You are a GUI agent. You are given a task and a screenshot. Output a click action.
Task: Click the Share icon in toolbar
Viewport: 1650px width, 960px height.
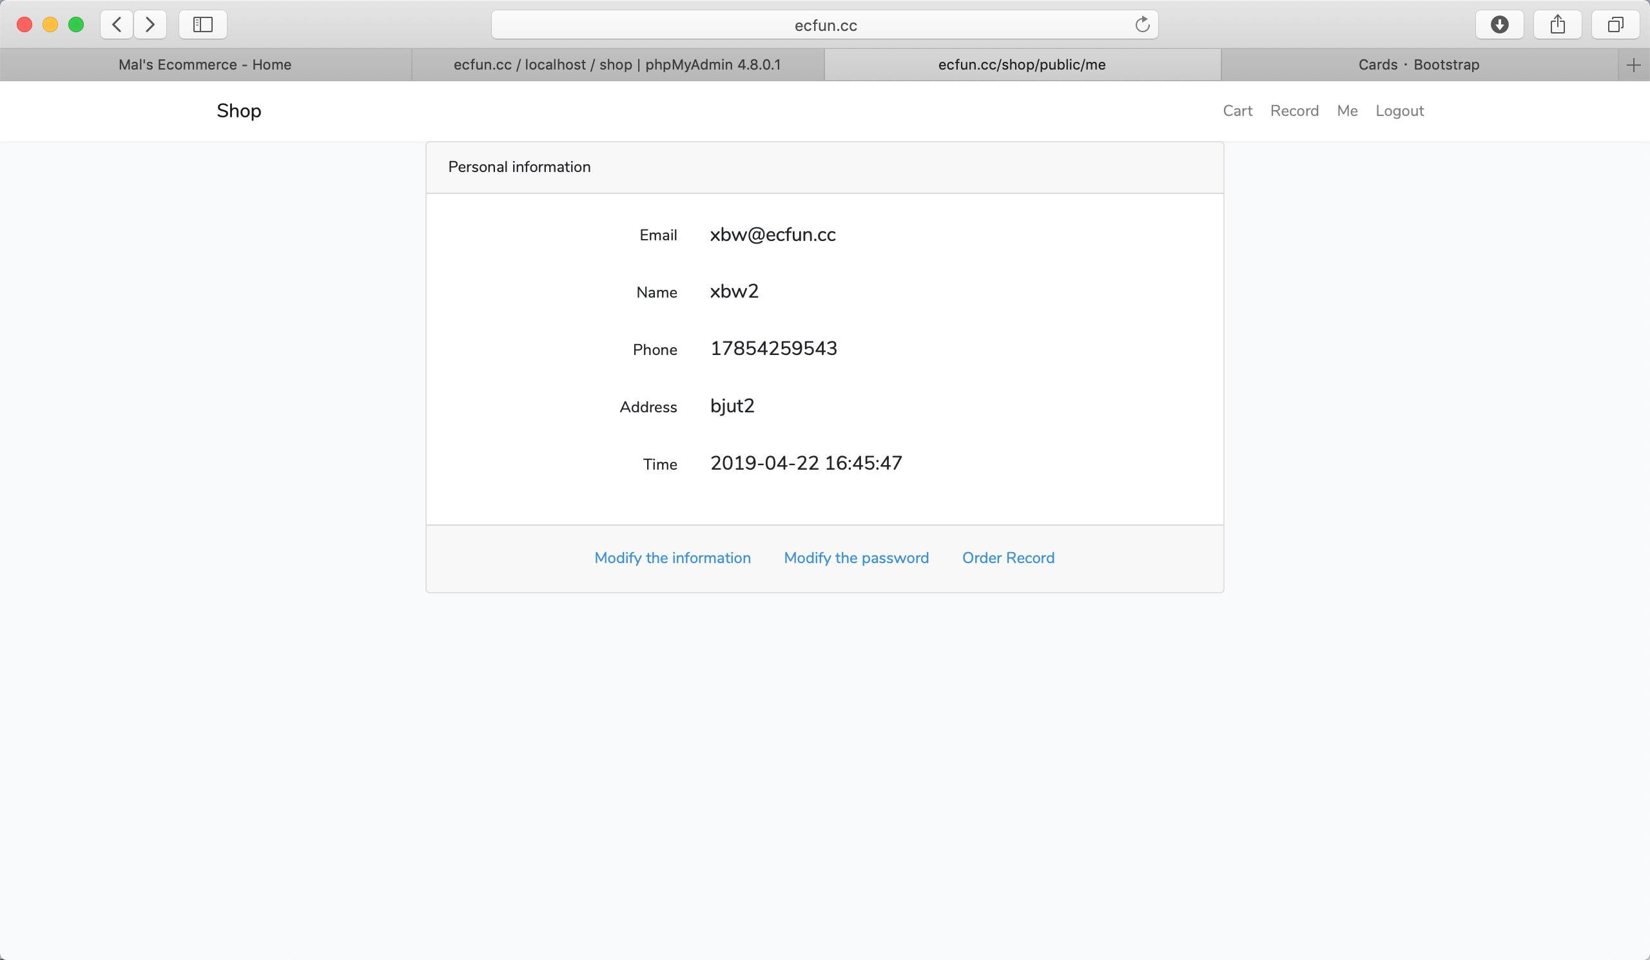[1558, 25]
